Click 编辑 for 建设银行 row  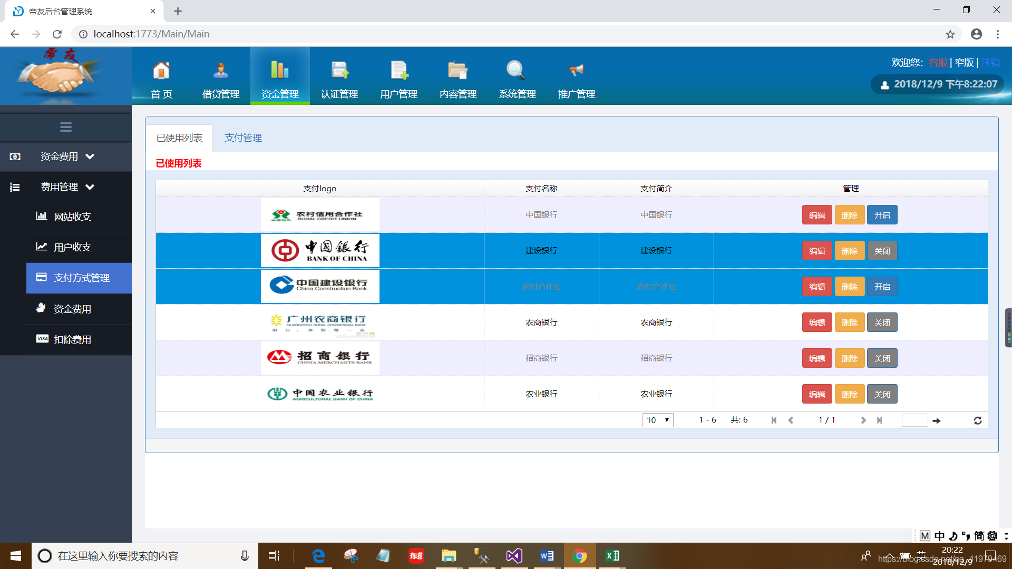817,251
